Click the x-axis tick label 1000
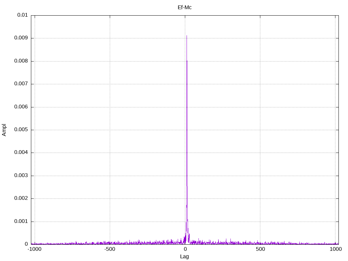This screenshot has height=261, width=348. pos(335,249)
